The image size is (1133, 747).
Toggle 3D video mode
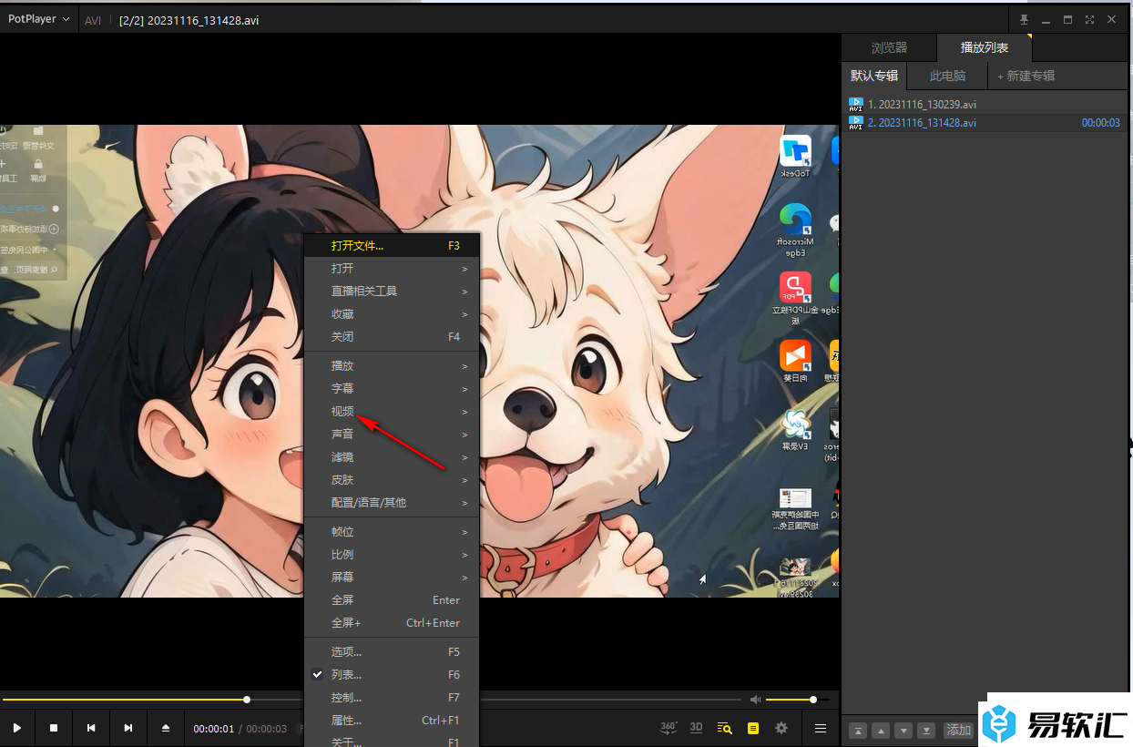click(x=697, y=728)
